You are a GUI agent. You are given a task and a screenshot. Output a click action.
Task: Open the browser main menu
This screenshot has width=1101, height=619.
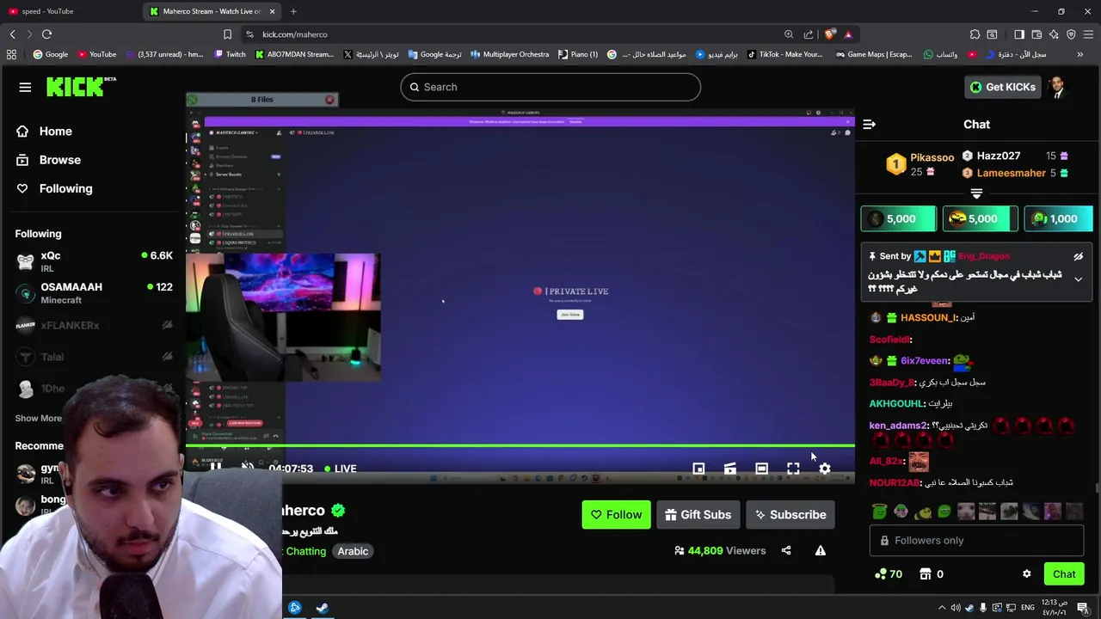tap(1088, 34)
